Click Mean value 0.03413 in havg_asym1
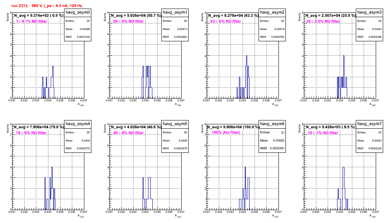 tap(182, 29)
